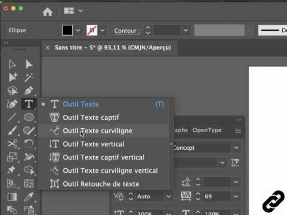287x215 pixels.
Task: Select the Sans titre - 5 document tab
Action: [x=113, y=47]
